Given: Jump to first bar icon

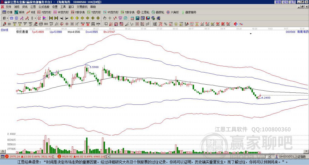Looking at the screenshot, I should (51, 18).
